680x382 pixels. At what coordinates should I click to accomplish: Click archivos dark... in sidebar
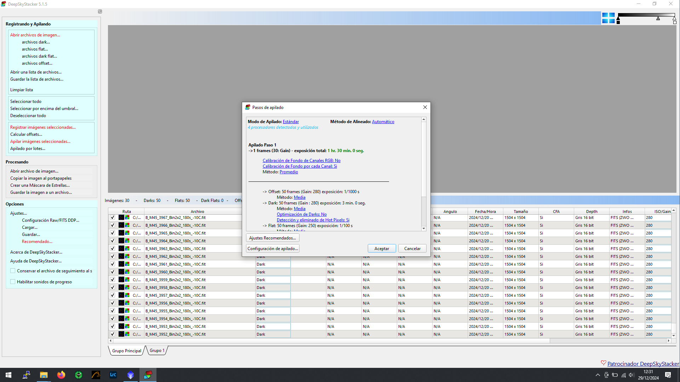pyautogui.click(x=36, y=42)
